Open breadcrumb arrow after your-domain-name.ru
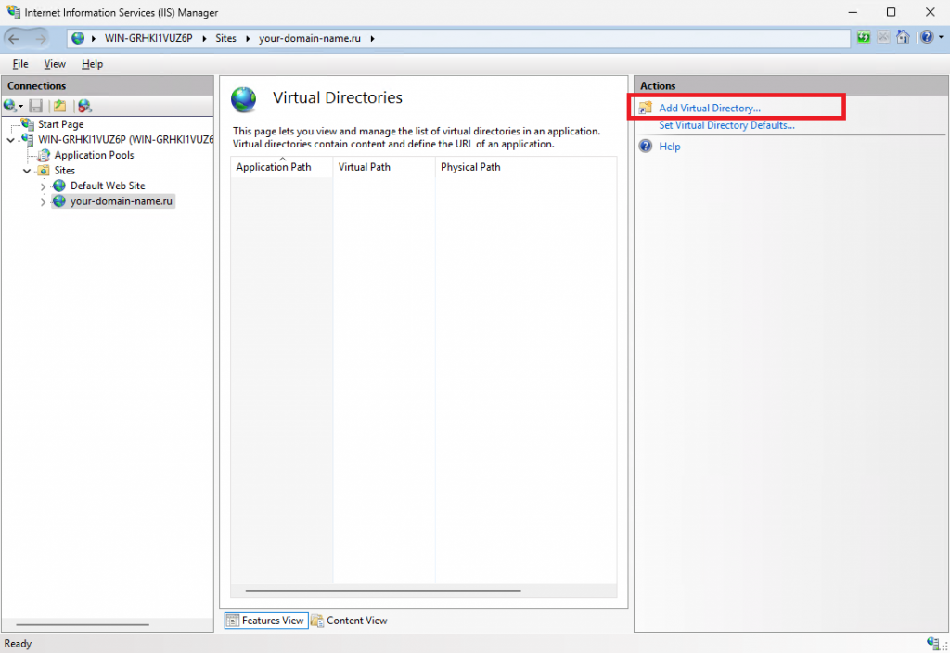950x653 pixels. pos(372,39)
